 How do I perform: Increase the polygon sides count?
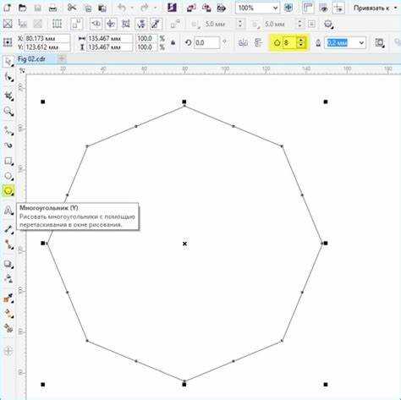pyautogui.click(x=301, y=40)
